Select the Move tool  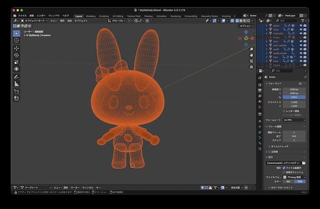(16, 48)
